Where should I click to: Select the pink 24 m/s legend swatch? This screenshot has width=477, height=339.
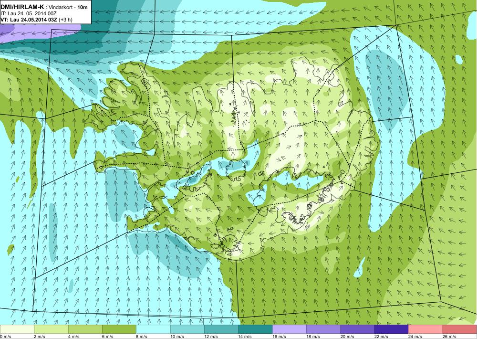click(426, 329)
